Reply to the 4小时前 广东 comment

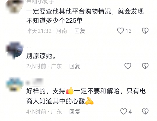75,112
